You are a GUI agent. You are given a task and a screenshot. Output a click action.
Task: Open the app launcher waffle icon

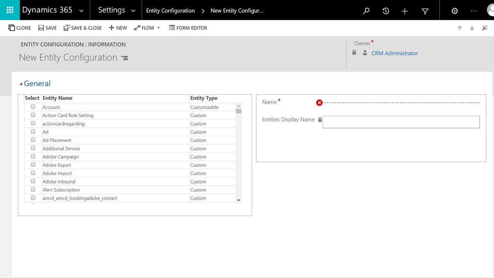point(10,10)
